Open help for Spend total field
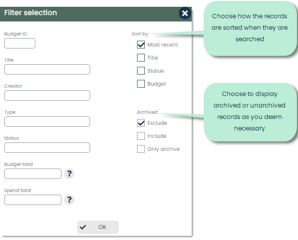 [69, 200]
